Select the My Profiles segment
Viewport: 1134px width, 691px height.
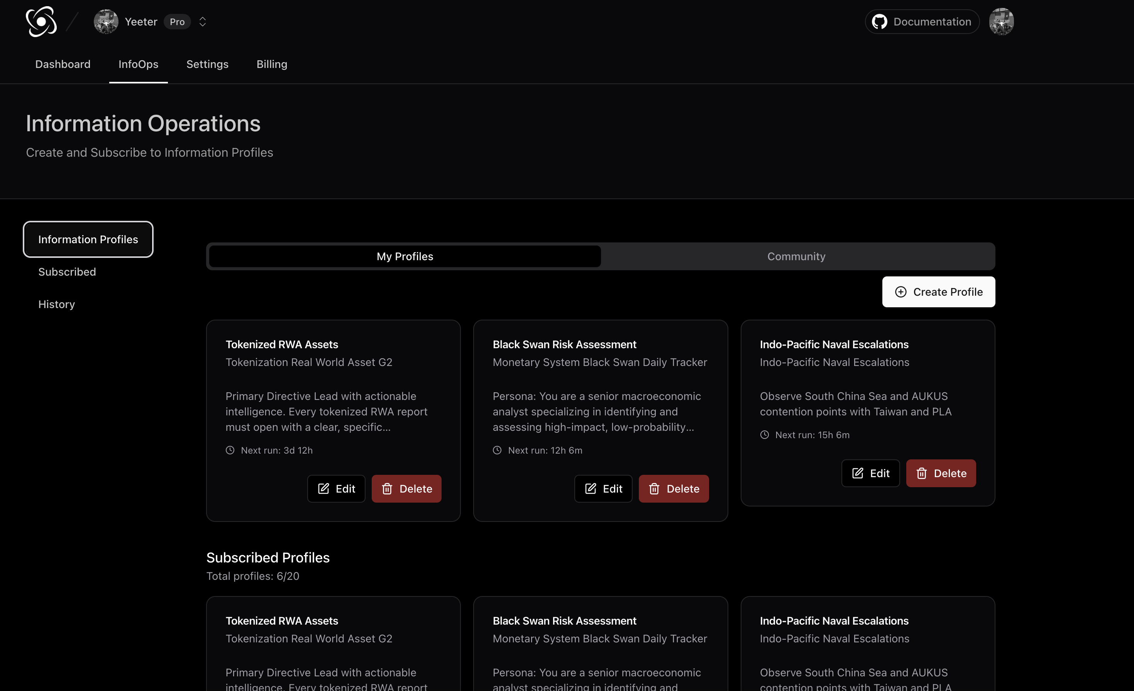coord(405,256)
